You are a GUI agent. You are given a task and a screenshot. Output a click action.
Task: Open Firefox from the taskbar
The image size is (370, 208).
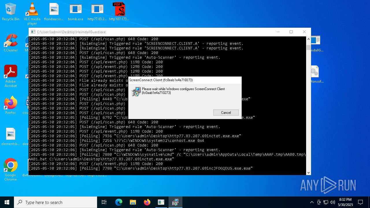(x=147, y=202)
